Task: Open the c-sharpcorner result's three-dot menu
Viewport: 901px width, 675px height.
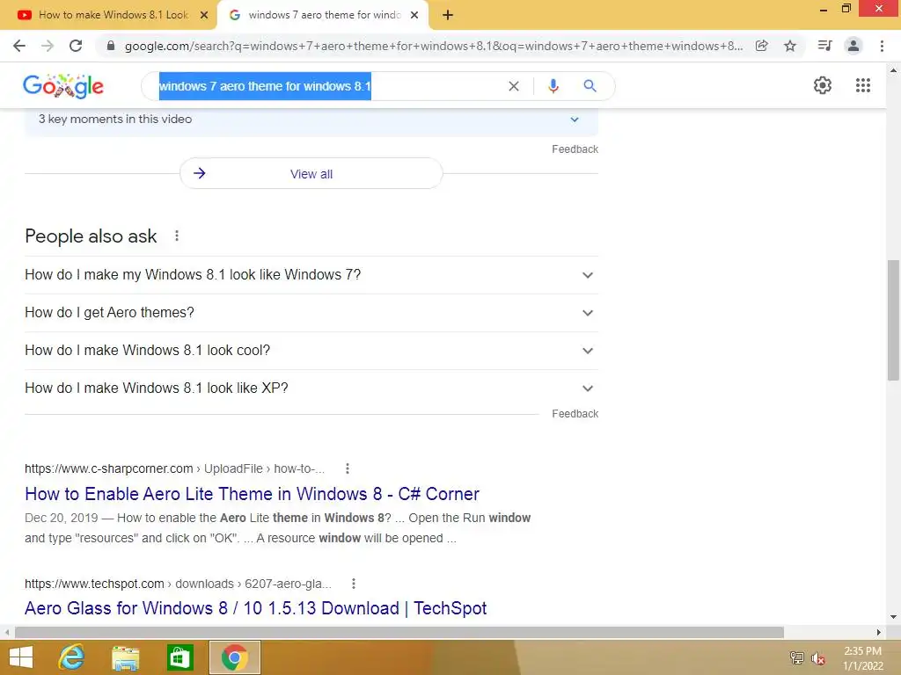Action: tap(347, 469)
